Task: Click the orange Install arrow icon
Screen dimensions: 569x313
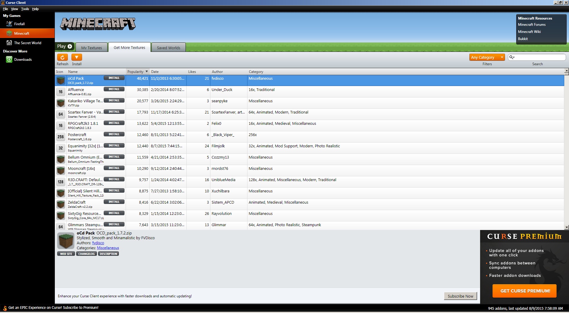Action: pyautogui.click(x=76, y=57)
